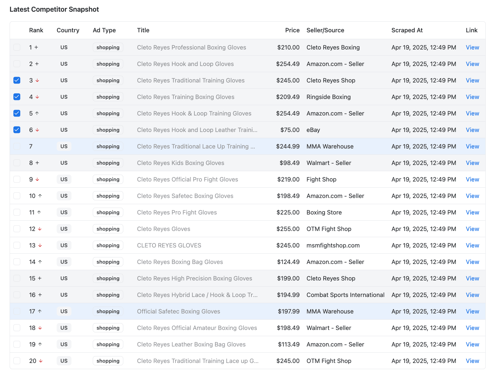
Task: Click the US country badge in rank 10 row
Action: [64, 196]
